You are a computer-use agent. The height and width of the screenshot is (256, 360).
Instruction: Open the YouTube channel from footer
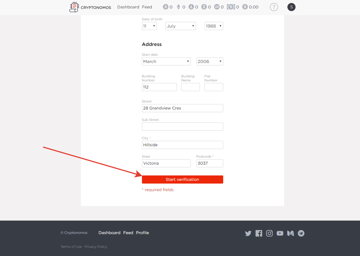pyautogui.click(x=280, y=233)
